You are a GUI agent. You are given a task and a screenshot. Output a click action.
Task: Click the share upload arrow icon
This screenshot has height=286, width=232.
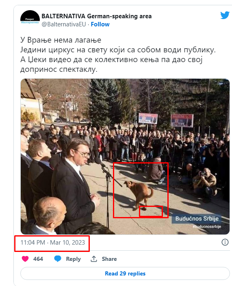point(94,259)
